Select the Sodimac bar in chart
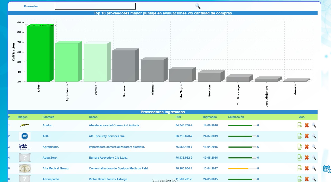The image size is (331, 182). click(124, 66)
